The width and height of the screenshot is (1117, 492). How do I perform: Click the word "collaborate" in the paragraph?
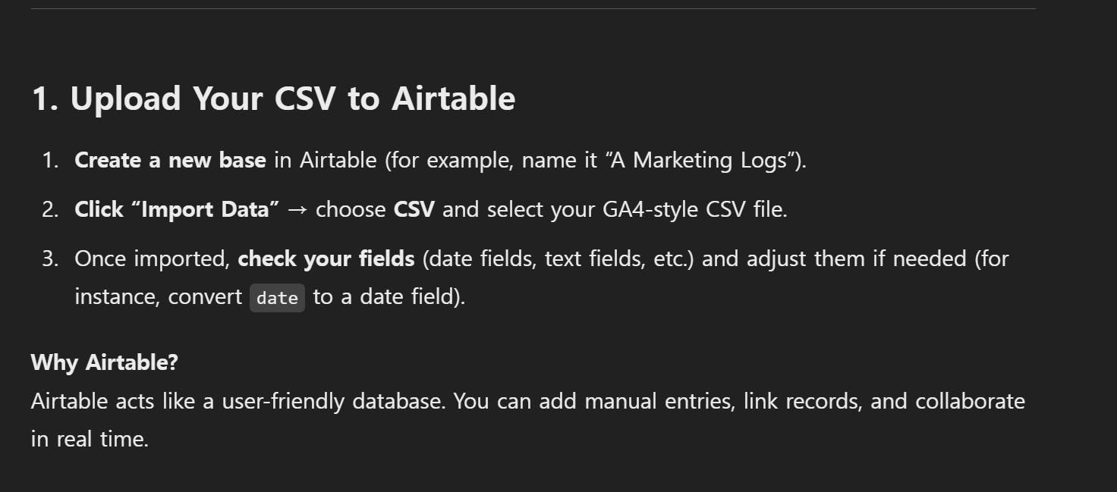970,400
